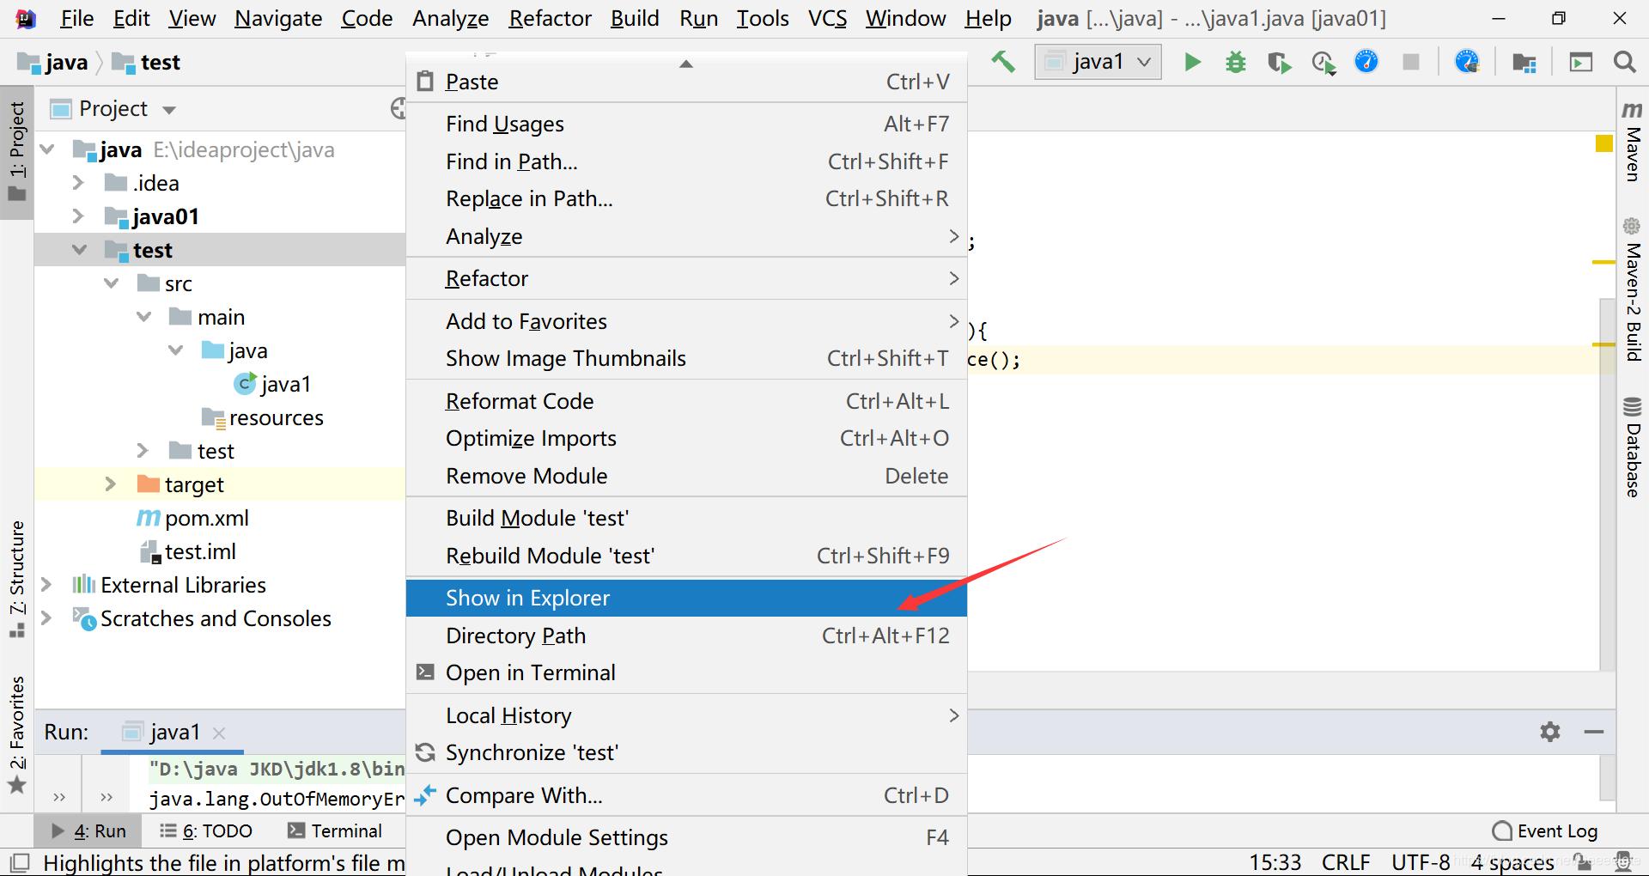Select the java1 class file in tree
This screenshot has height=876, width=1649.
272,384
